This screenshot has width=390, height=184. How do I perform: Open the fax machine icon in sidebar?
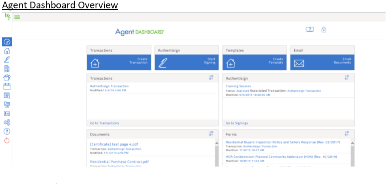click(7, 104)
